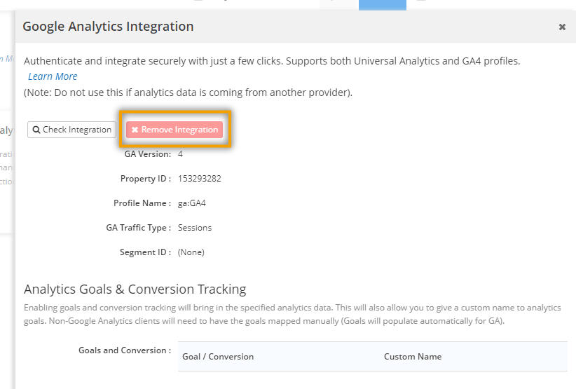
Task: Click the Goals and Conversion label
Action: 124,350
